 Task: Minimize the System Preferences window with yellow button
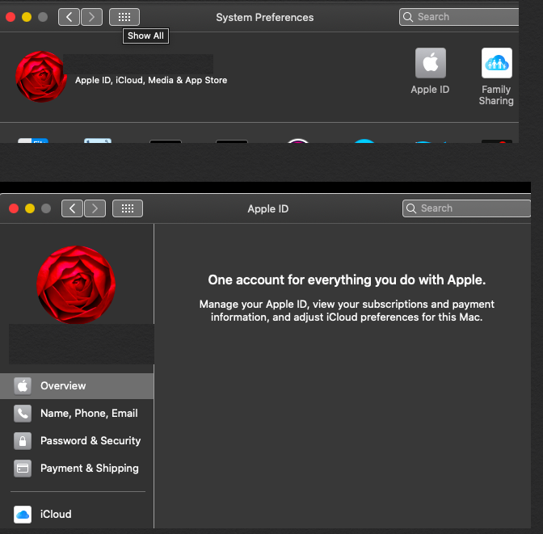(27, 17)
